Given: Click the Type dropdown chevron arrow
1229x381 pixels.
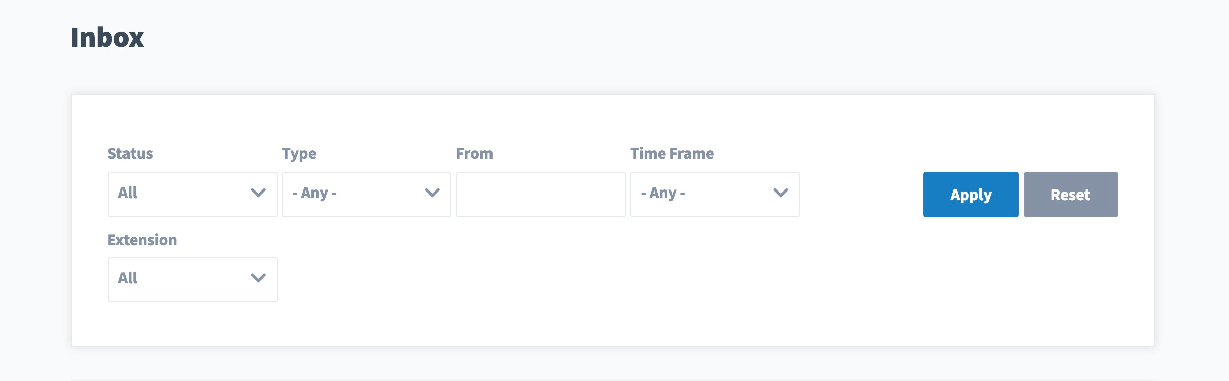Looking at the screenshot, I should [x=432, y=194].
